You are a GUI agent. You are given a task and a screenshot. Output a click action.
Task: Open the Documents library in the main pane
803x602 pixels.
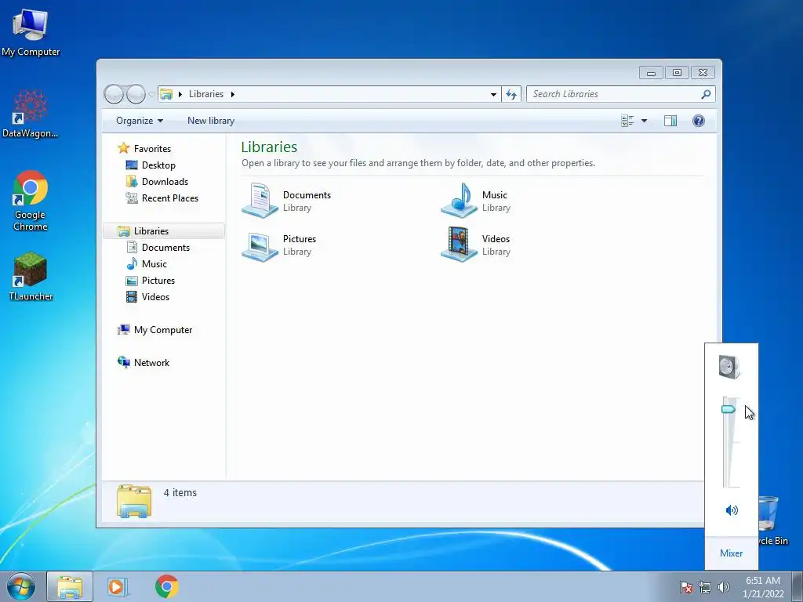pyautogui.click(x=287, y=201)
